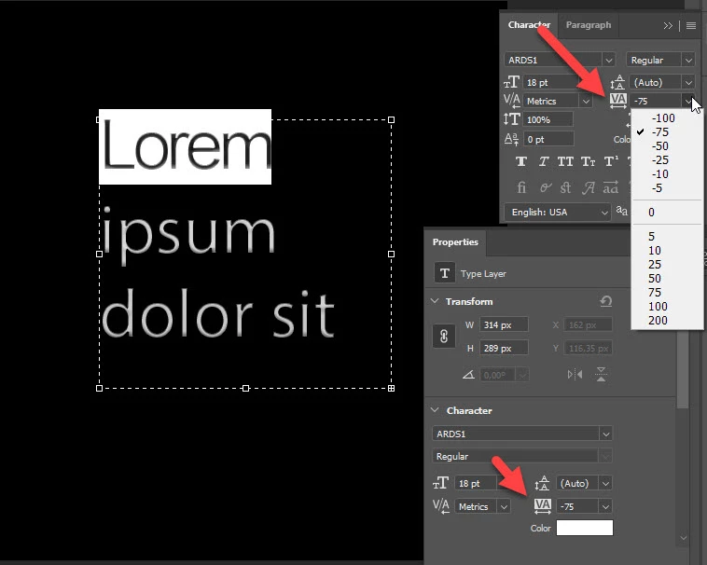This screenshot has width=707, height=565.
Task: Collapse the Transform section
Action: (x=435, y=300)
